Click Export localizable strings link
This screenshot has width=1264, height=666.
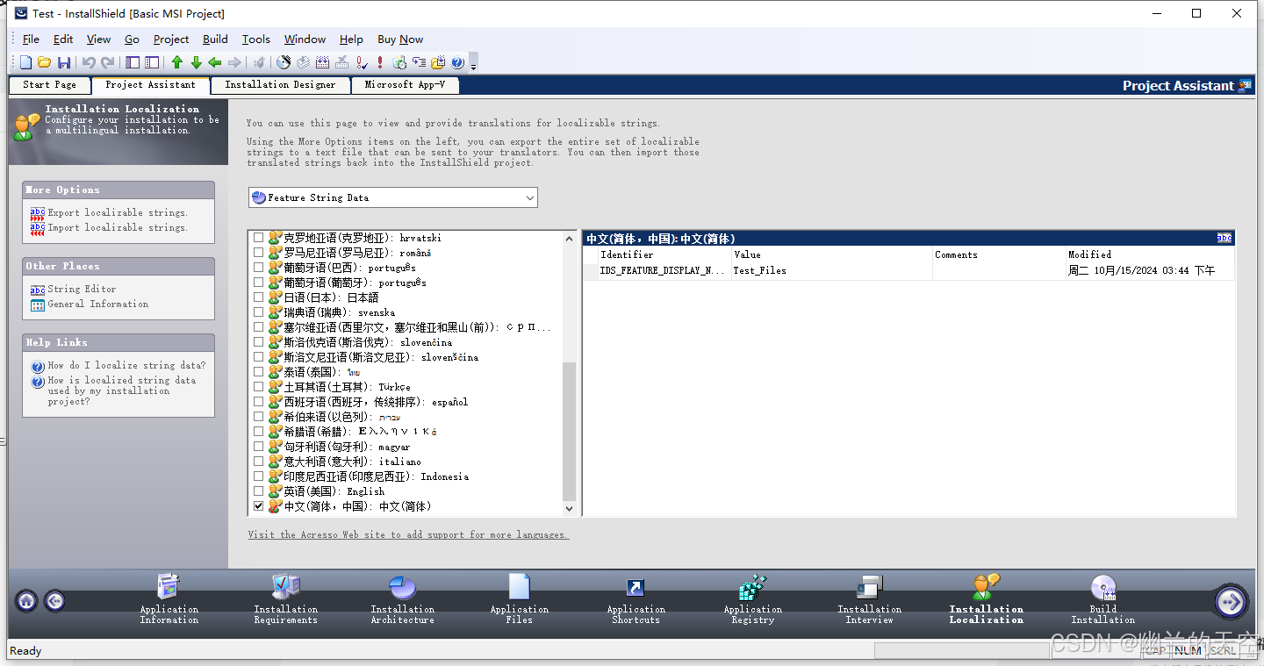tap(118, 212)
